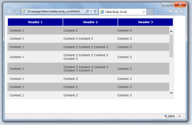Click the 100% zoom level text
Screen dimensions: 192x125
point(171,116)
